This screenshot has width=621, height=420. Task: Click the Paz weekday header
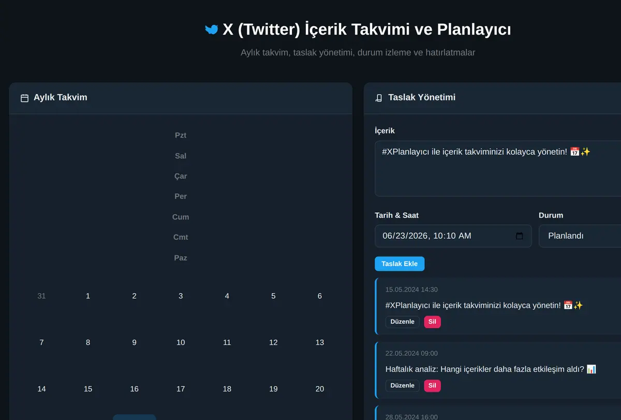[181, 258]
